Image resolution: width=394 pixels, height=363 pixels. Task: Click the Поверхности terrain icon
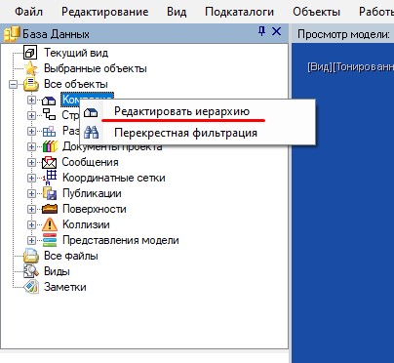tap(50, 209)
